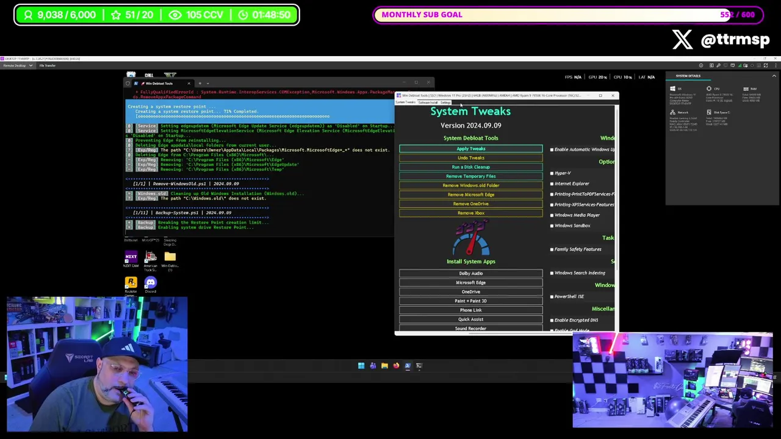This screenshot has width=781, height=439.
Task: Tick the Internet Explorer checkbox
Action: [x=552, y=184]
